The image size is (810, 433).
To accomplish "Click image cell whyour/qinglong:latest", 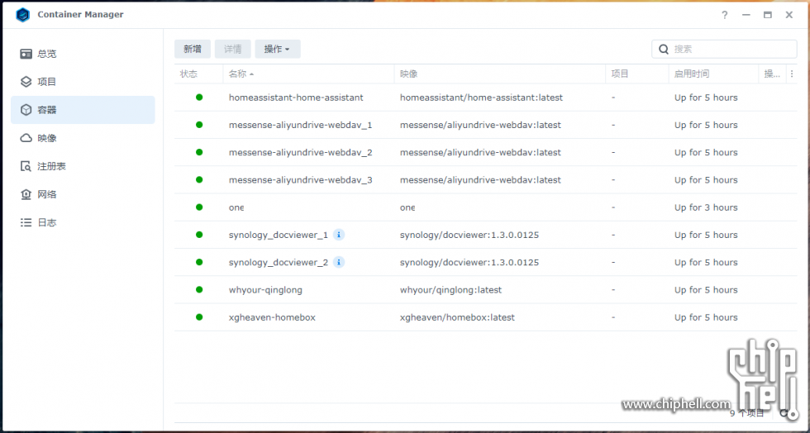I will pos(451,290).
